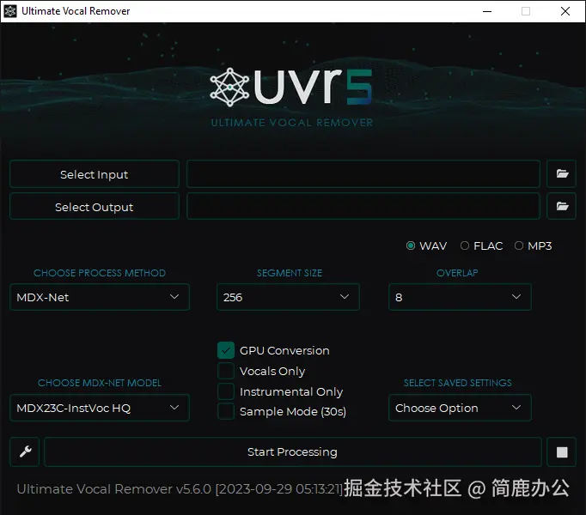Click Start Processing

[293, 451]
